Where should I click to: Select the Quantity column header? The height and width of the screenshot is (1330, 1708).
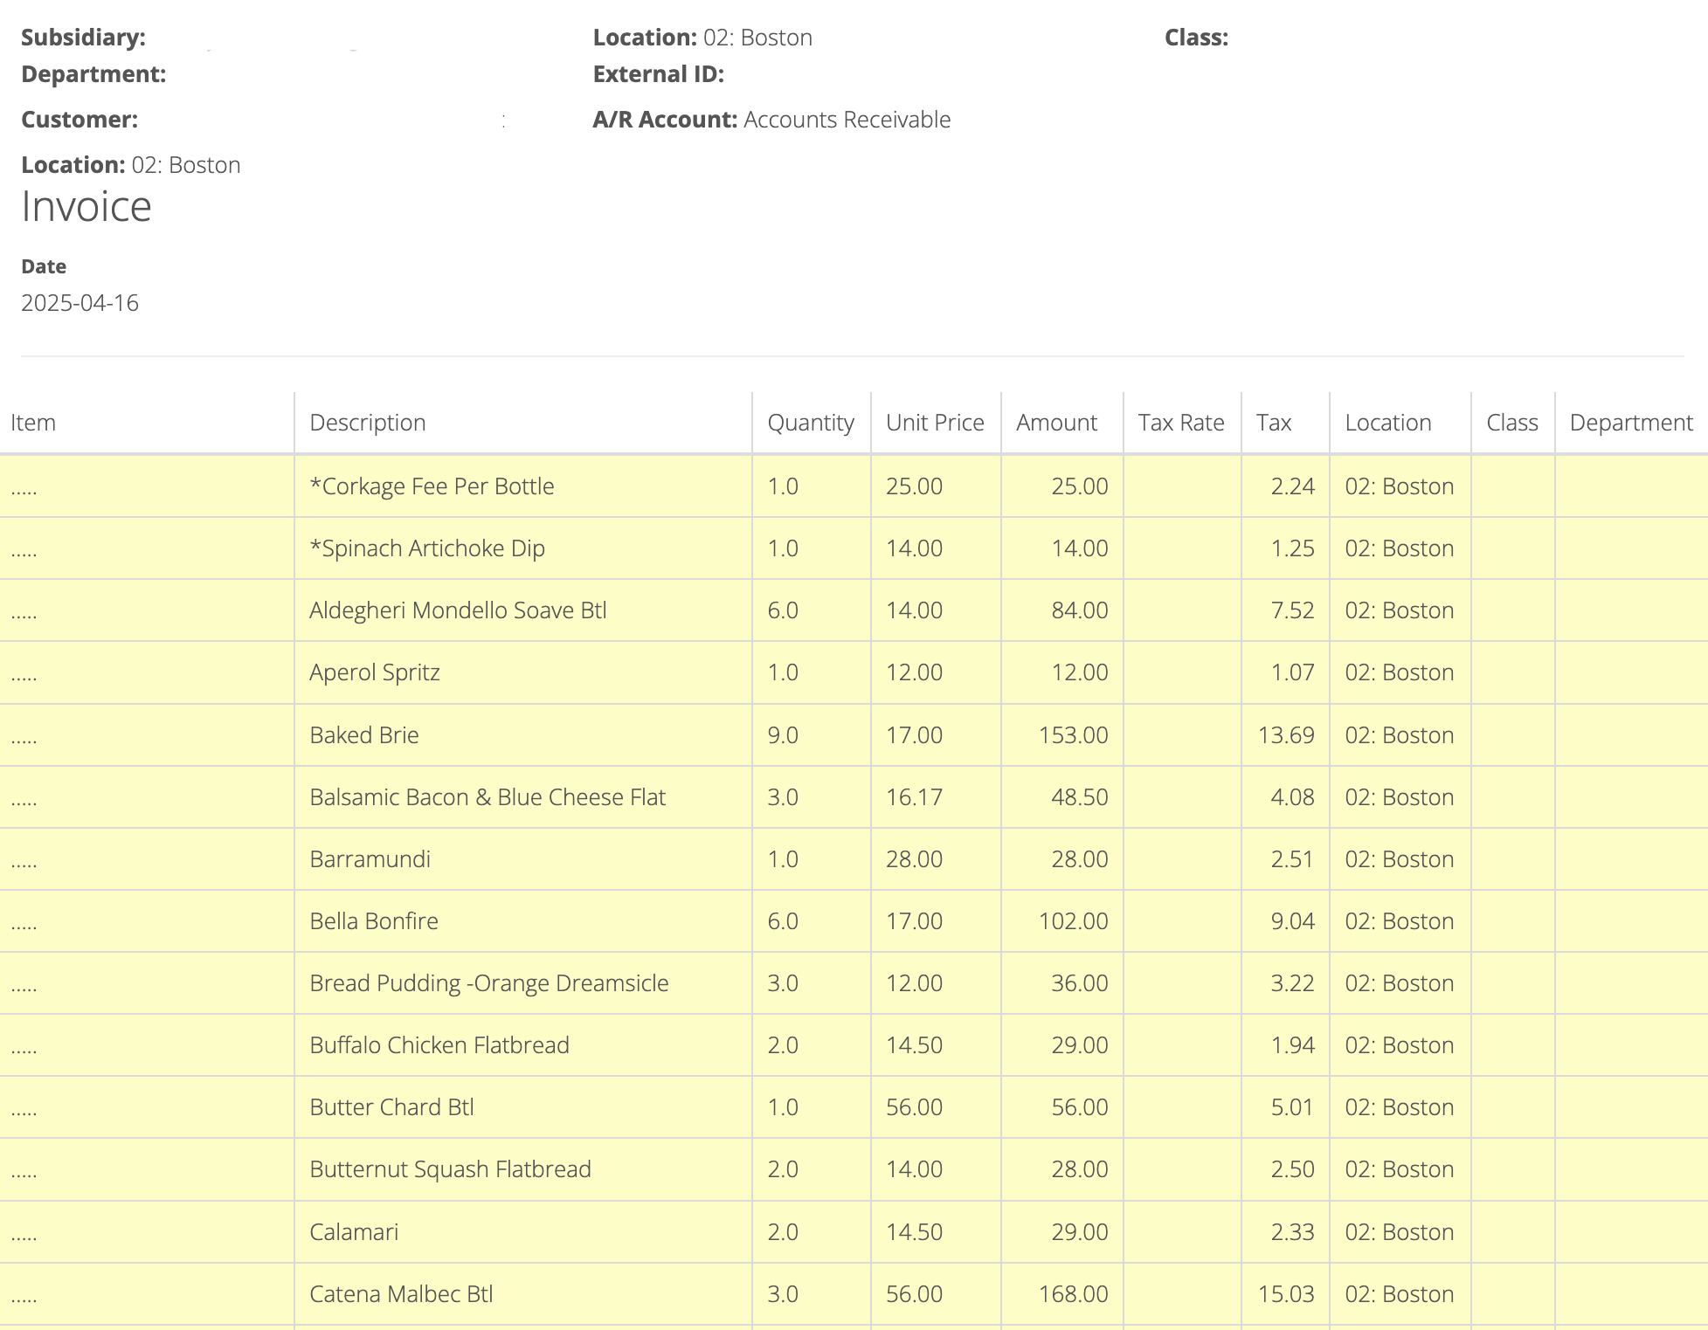point(811,423)
